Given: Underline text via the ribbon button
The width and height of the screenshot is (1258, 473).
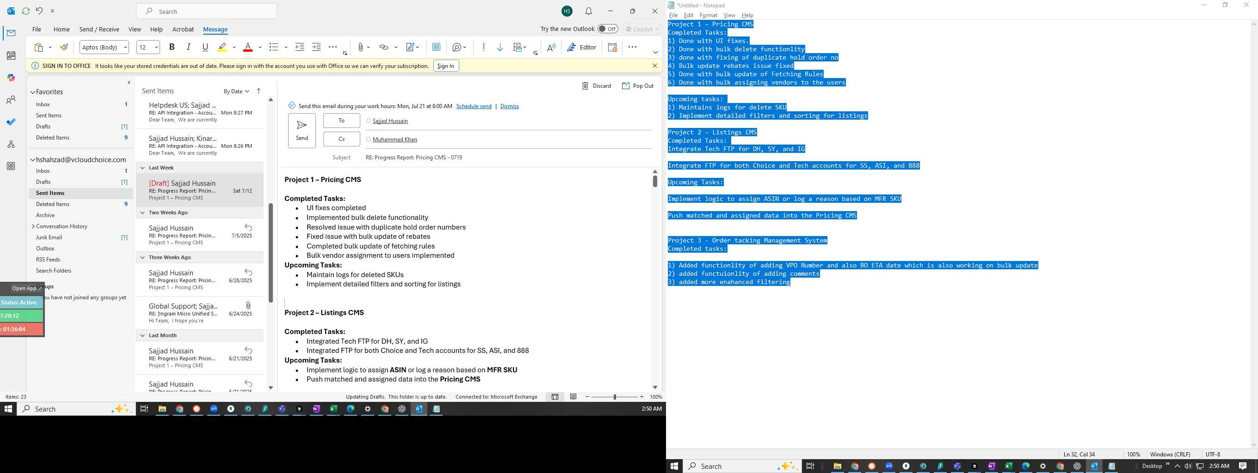Looking at the screenshot, I should 205,47.
